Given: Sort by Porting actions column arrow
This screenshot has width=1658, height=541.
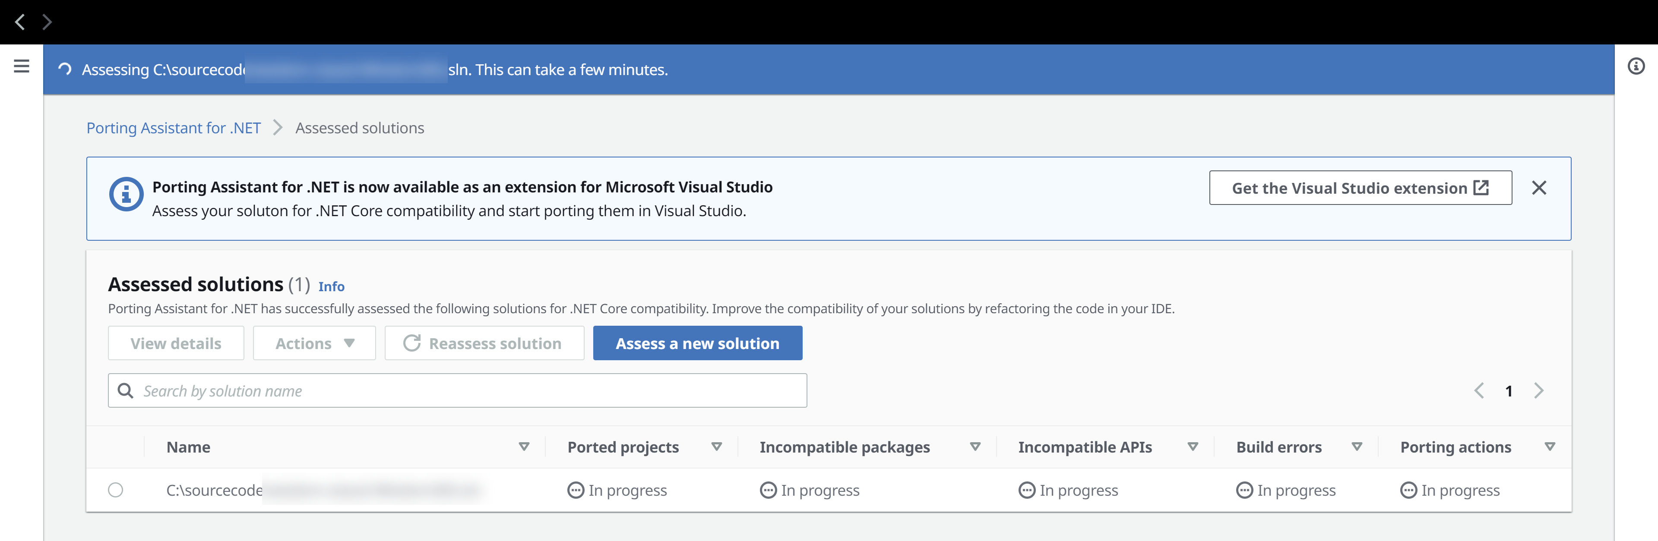Looking at the screenshot, I should tap(1550, 447).
